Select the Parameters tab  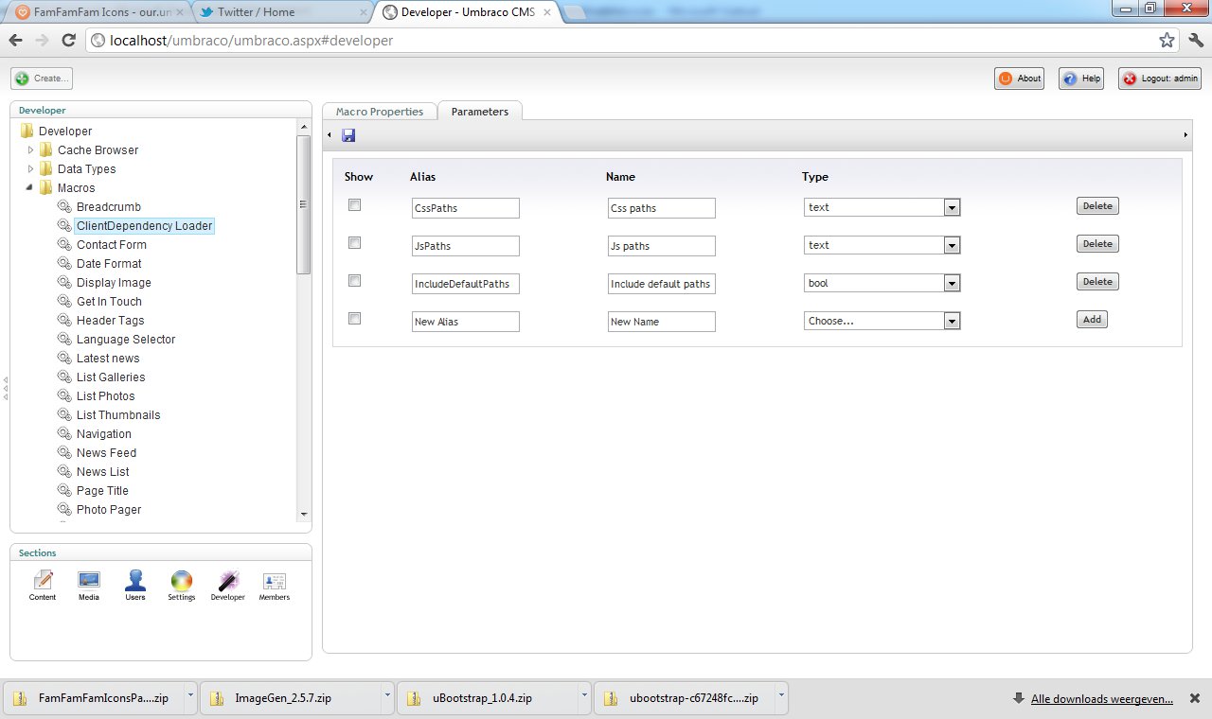[x=480, y=112]
